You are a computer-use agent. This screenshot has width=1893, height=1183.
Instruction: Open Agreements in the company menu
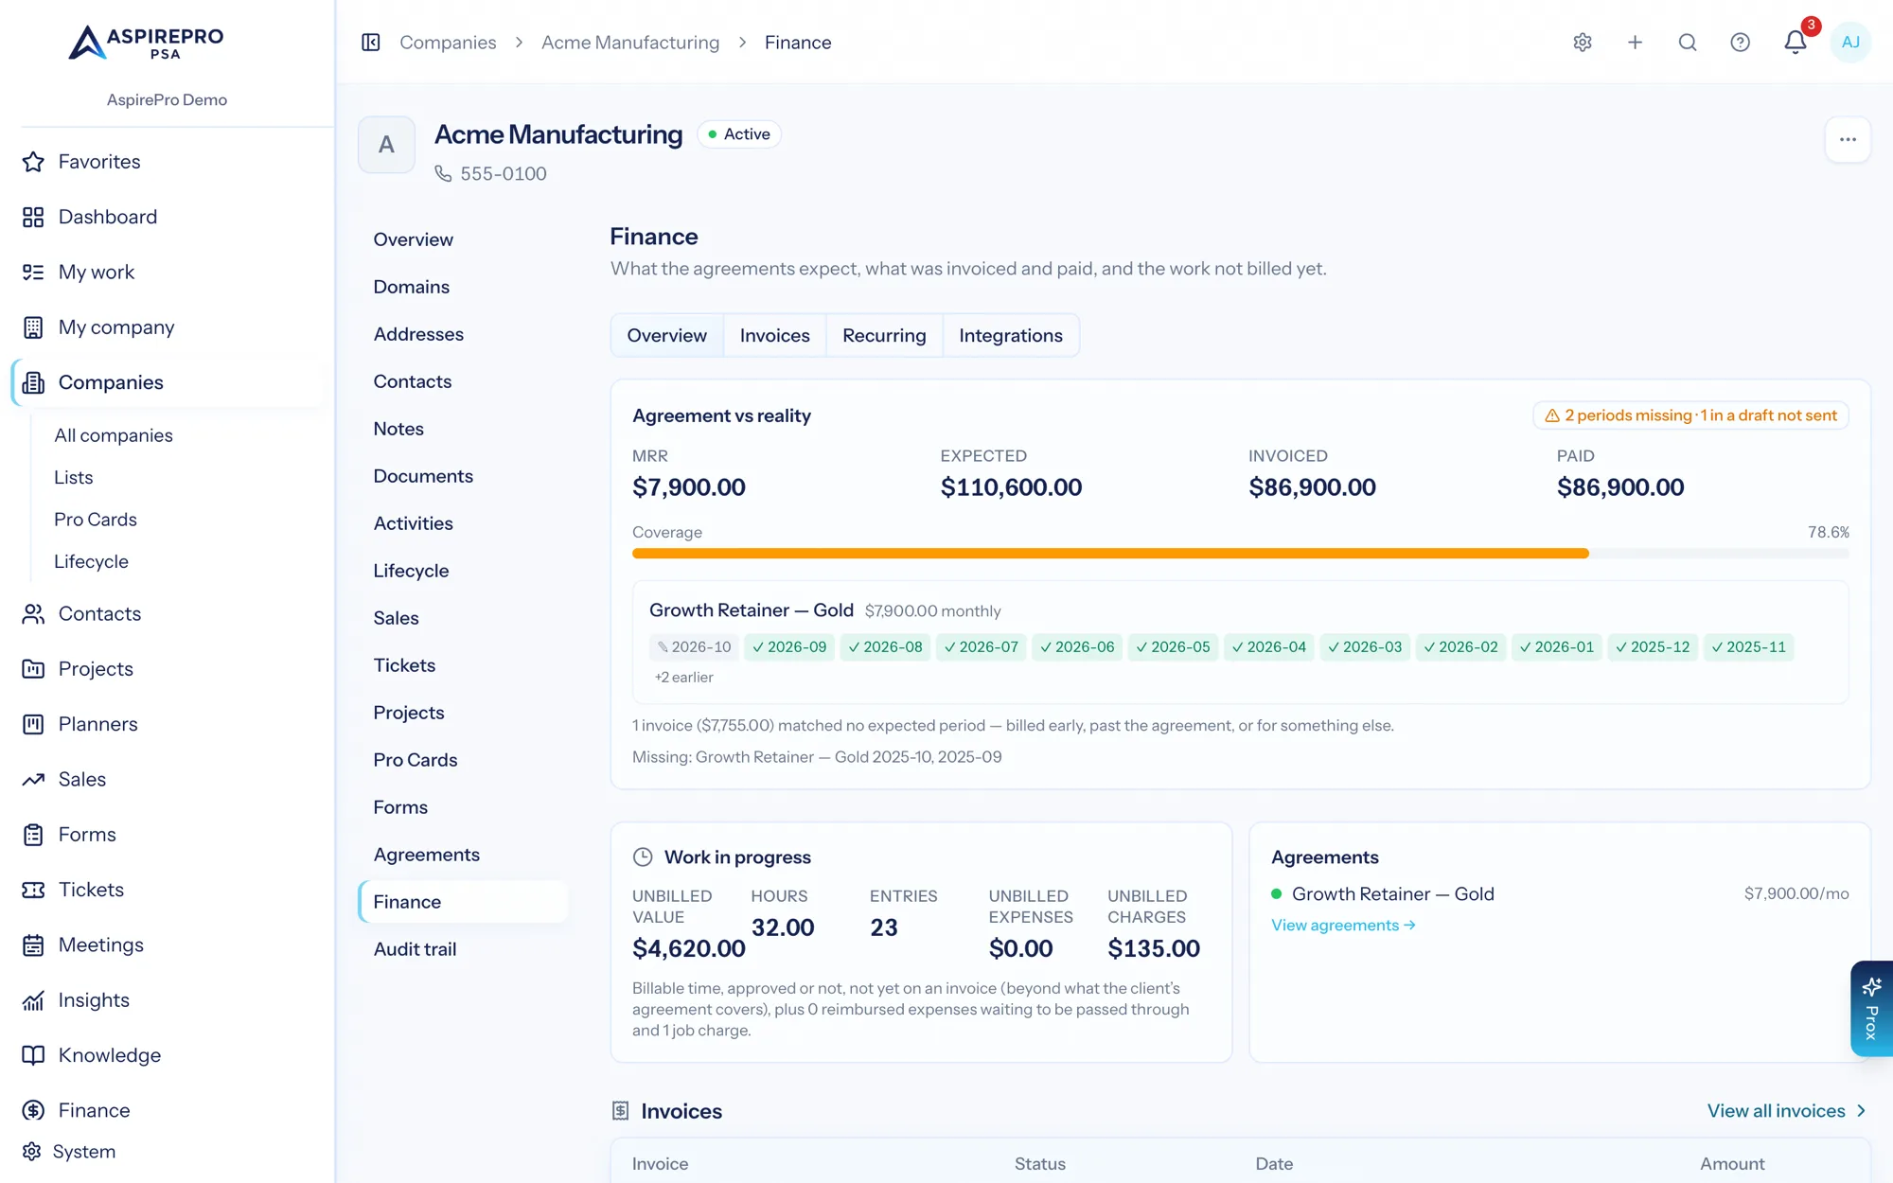click(426, 855)
